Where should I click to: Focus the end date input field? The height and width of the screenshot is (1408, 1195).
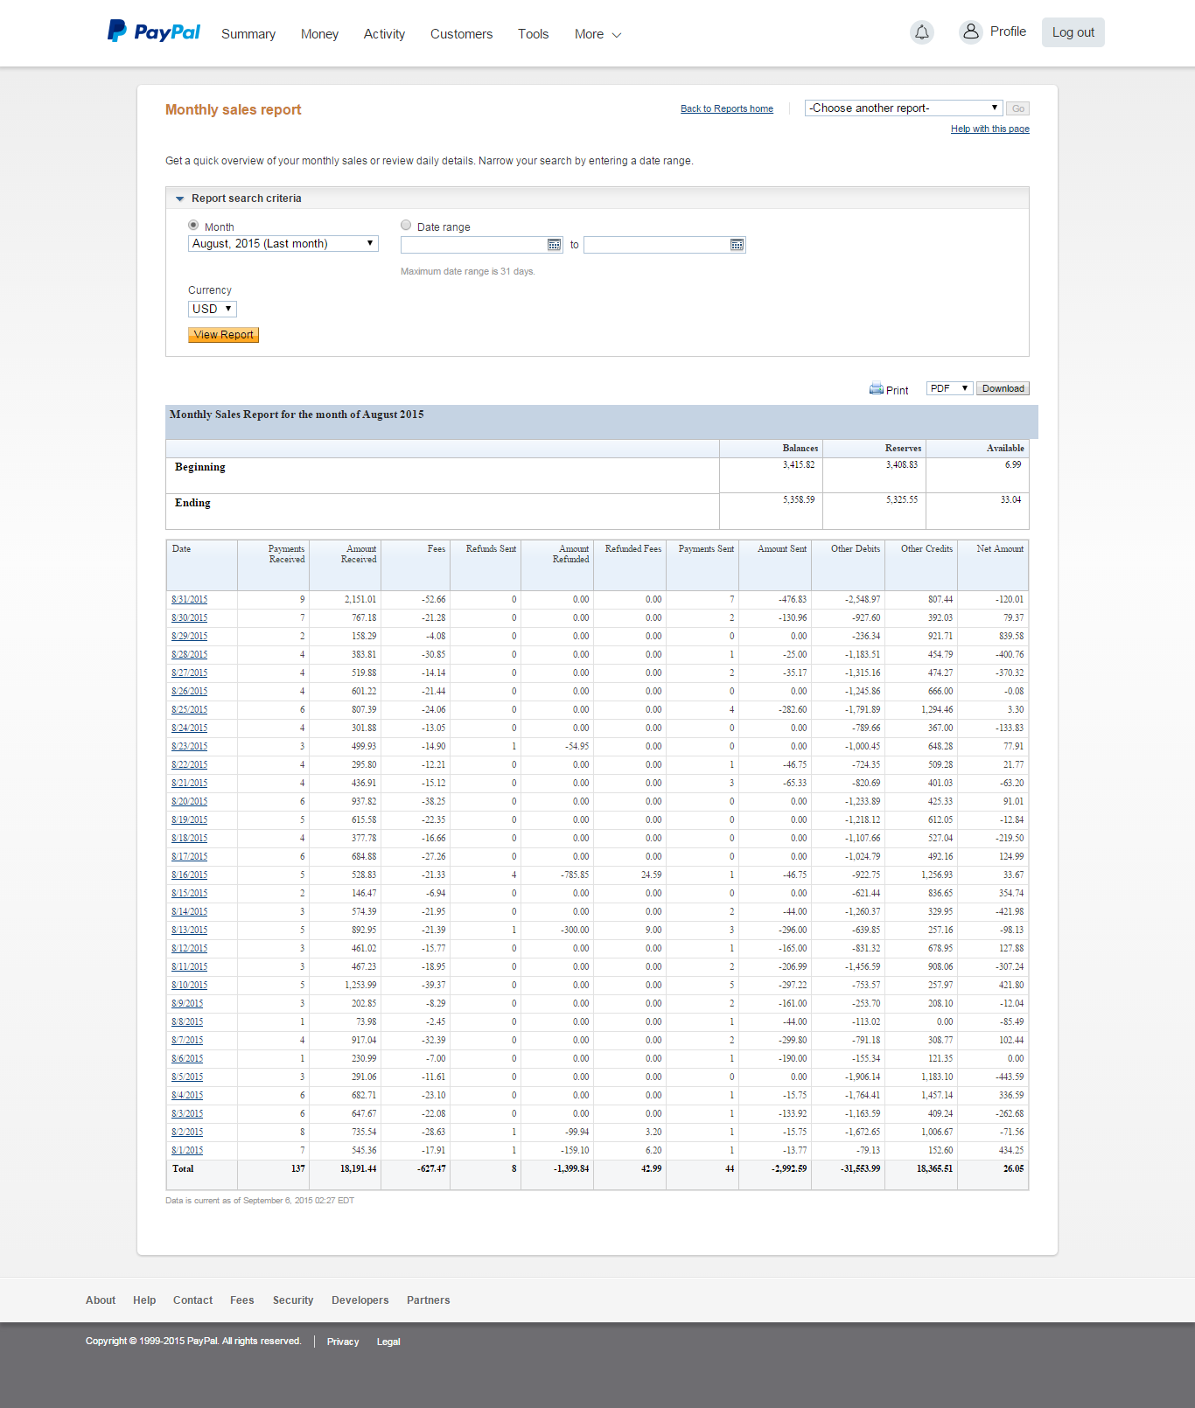click(656, 245)
